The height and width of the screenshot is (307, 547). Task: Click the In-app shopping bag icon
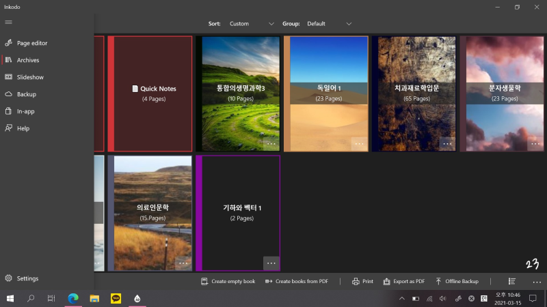coord(8,111)
